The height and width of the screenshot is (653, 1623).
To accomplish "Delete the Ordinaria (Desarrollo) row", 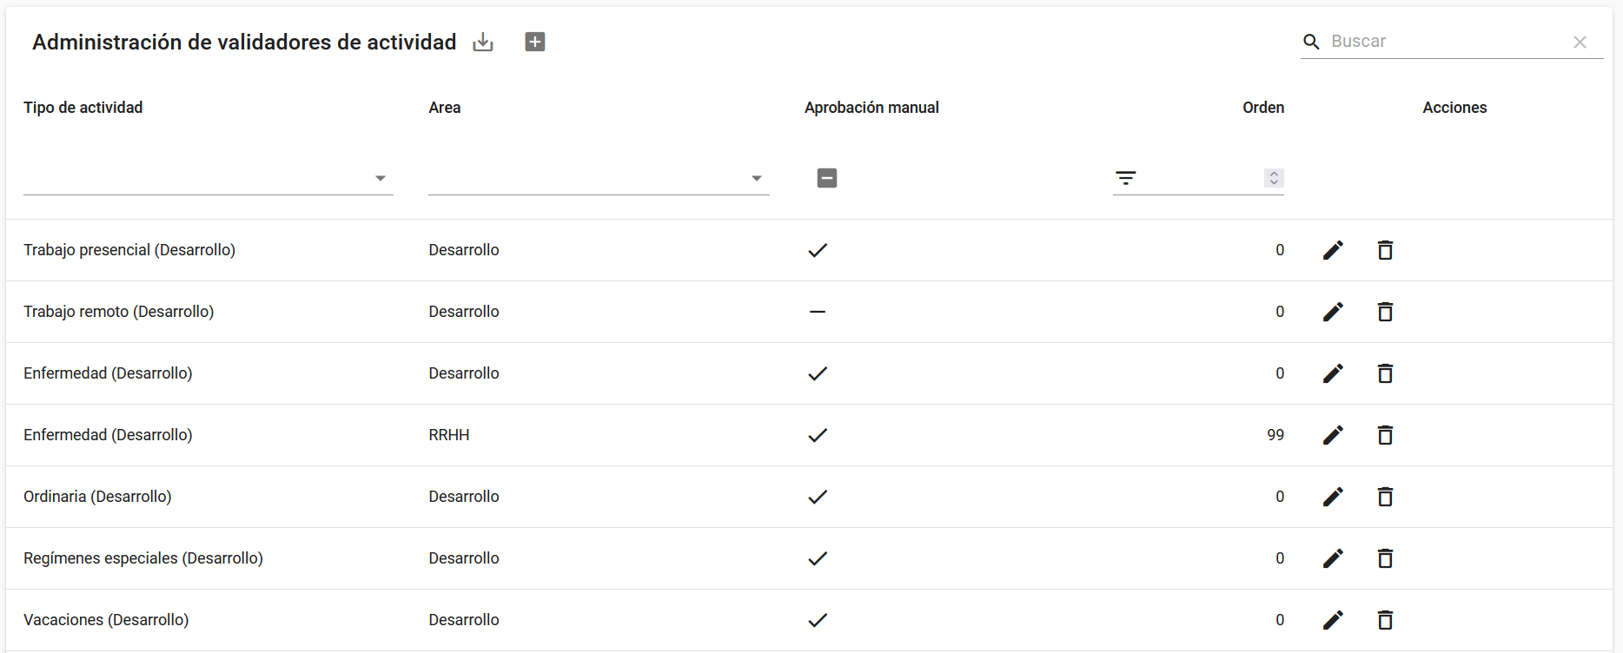I will click(1385, 497).
